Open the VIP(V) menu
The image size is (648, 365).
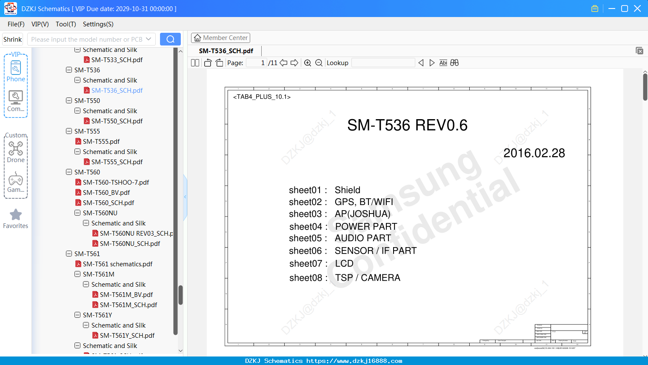40,24
